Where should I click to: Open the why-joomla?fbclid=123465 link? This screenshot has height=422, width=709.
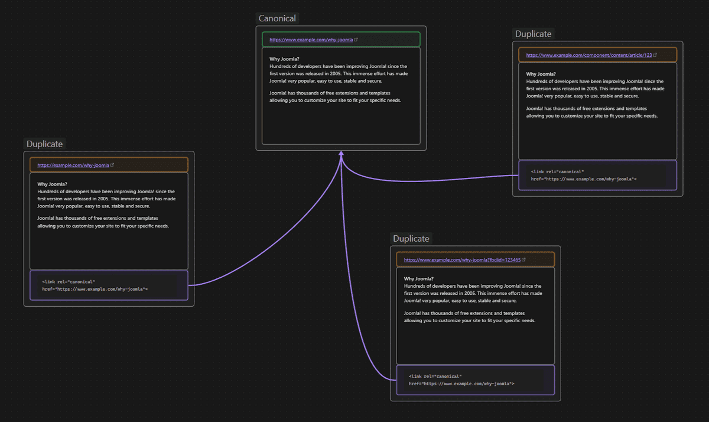pyautogui.click(x=462, y=260)
